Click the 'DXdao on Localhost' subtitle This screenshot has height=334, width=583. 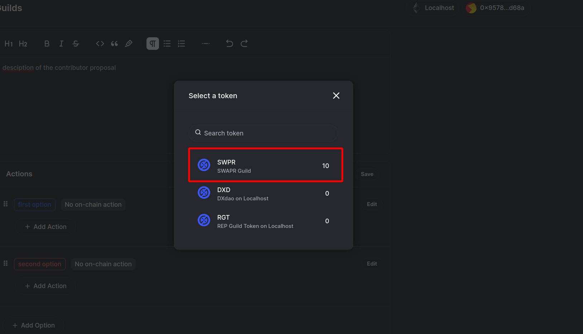243,199
